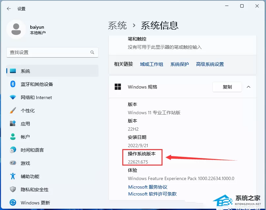Open 隐私和安全性 settings
Image resolution: width=266 pixels, height=210 pixels.
52,190
